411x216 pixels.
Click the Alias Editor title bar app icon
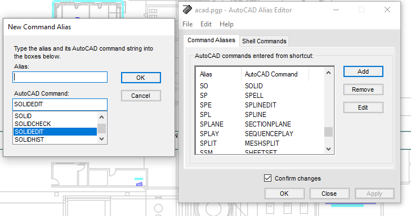[187, 10]
